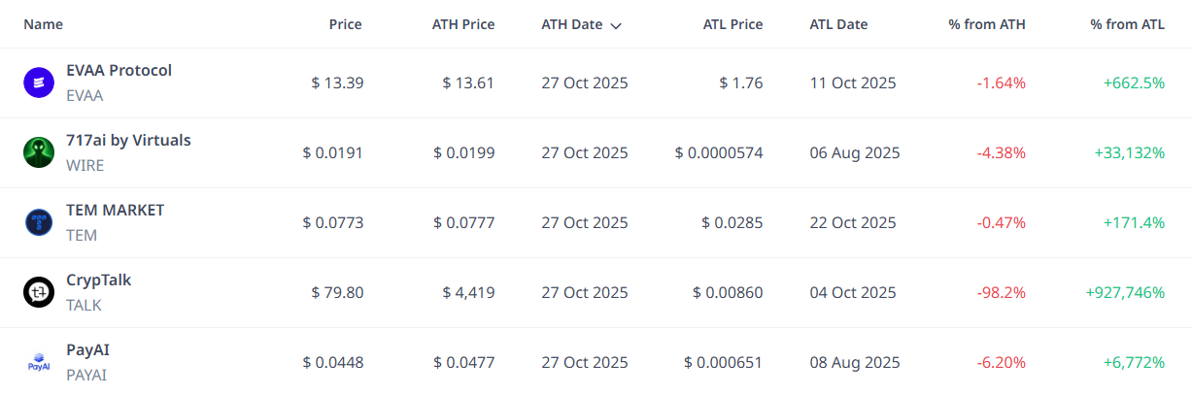Screen dimensions: 1192x396
Task: Sort by ATL Price column header
Action: tap(732, 24)
